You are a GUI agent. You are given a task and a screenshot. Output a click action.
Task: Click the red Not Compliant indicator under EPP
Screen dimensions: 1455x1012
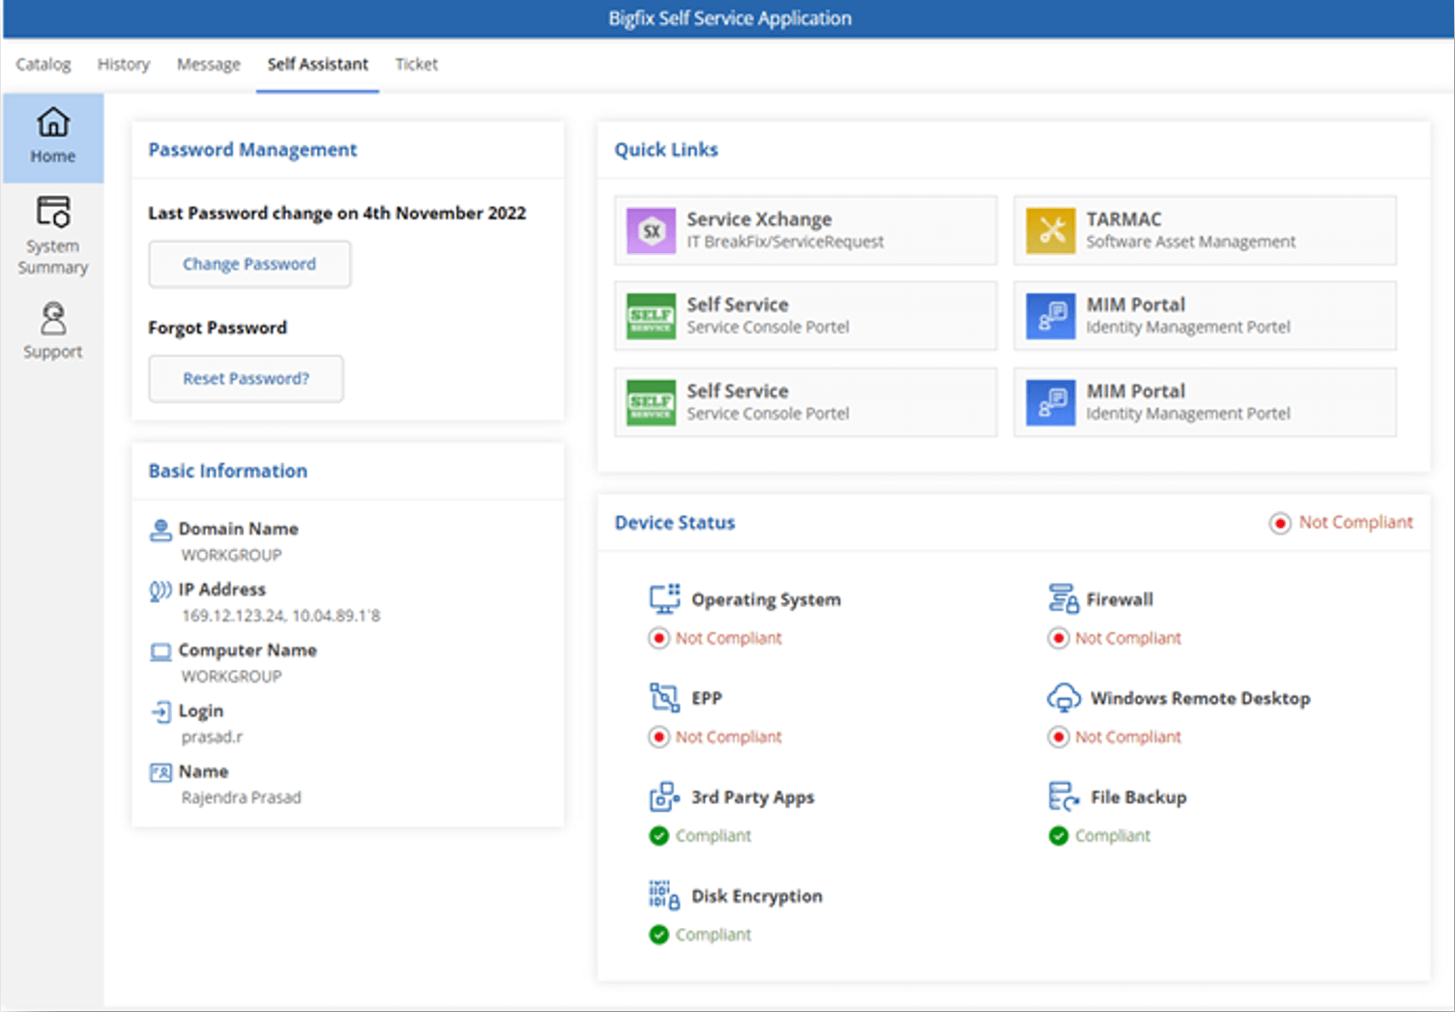[x=659, y=737]
